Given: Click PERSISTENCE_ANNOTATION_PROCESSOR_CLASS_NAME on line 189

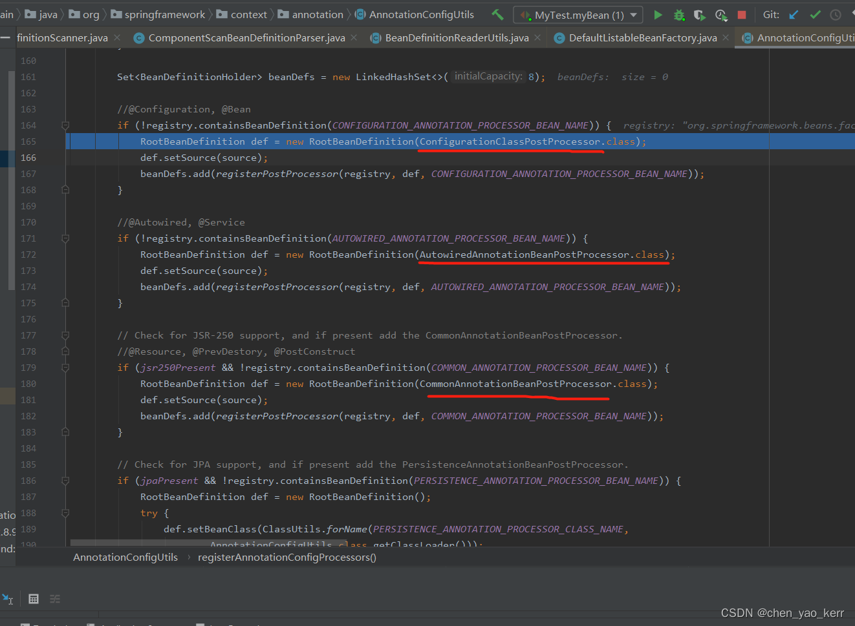Looking at the screenshot, I should pos(499,529).
